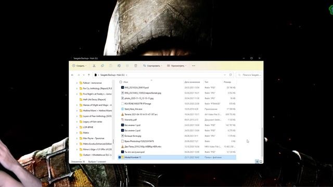The image size is (333, 187).
Task: Open the Просмотреть (View) dropdown
Action: pos(177,66)
